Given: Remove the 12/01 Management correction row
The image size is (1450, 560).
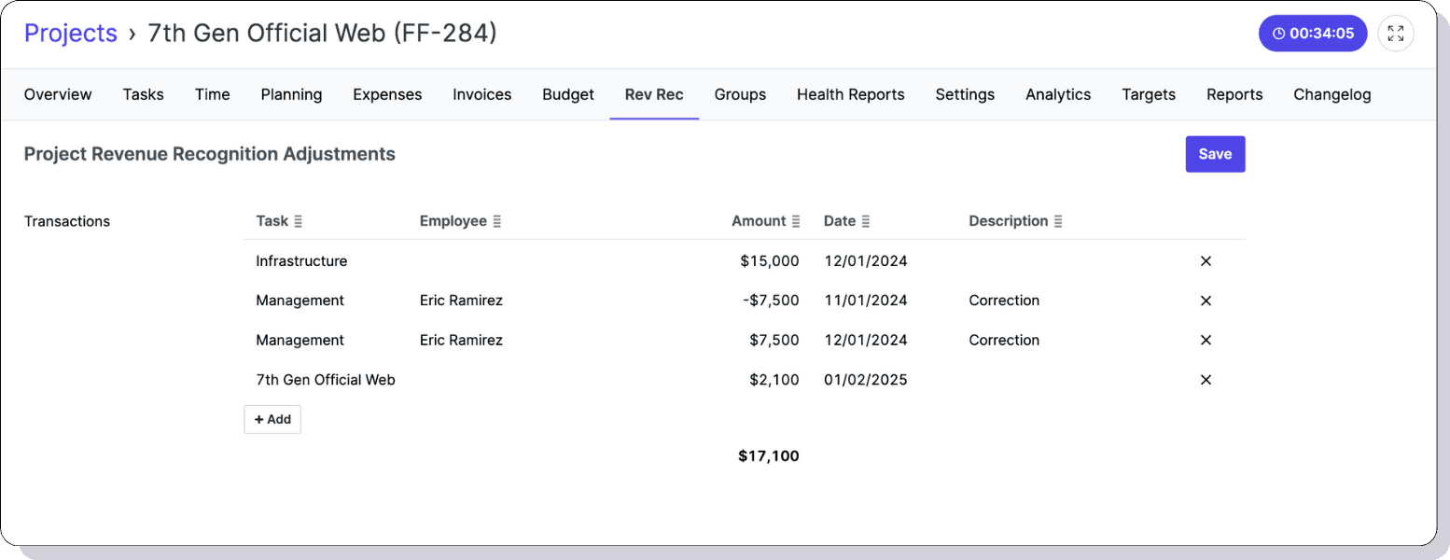Looking at the screenshot, I should (x=1206, y=340).
